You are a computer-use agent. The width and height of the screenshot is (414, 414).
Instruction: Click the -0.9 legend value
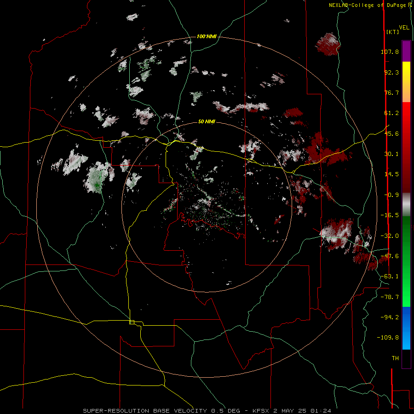coord(391,195)
